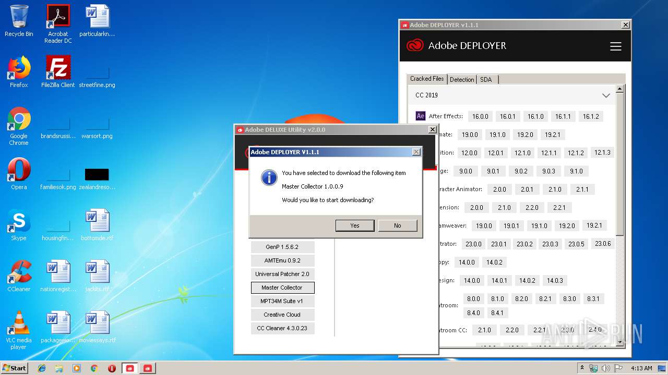Select After Effects version 16.0.0

click(x=480, y=117)
